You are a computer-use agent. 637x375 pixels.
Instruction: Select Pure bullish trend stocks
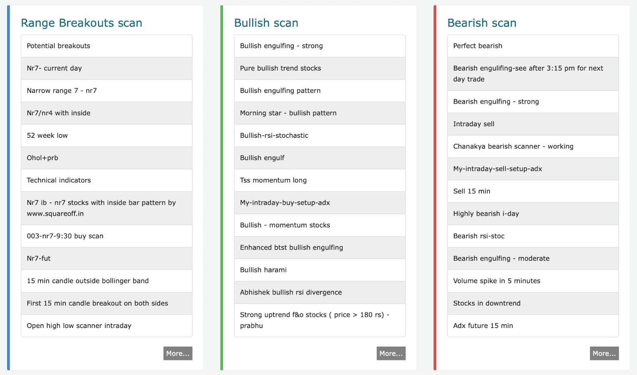pyautogui.click(x=320, y=68)
